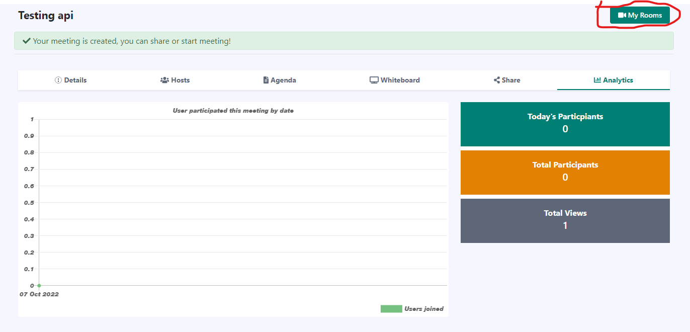Click the document icon beside Agenda
690x332 pixels.
(x=266, y=80)
